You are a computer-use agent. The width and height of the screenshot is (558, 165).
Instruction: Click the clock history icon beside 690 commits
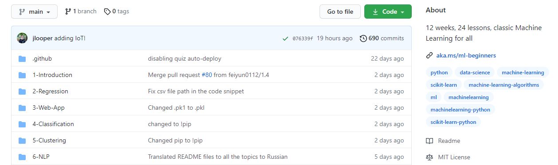(363, 38)
